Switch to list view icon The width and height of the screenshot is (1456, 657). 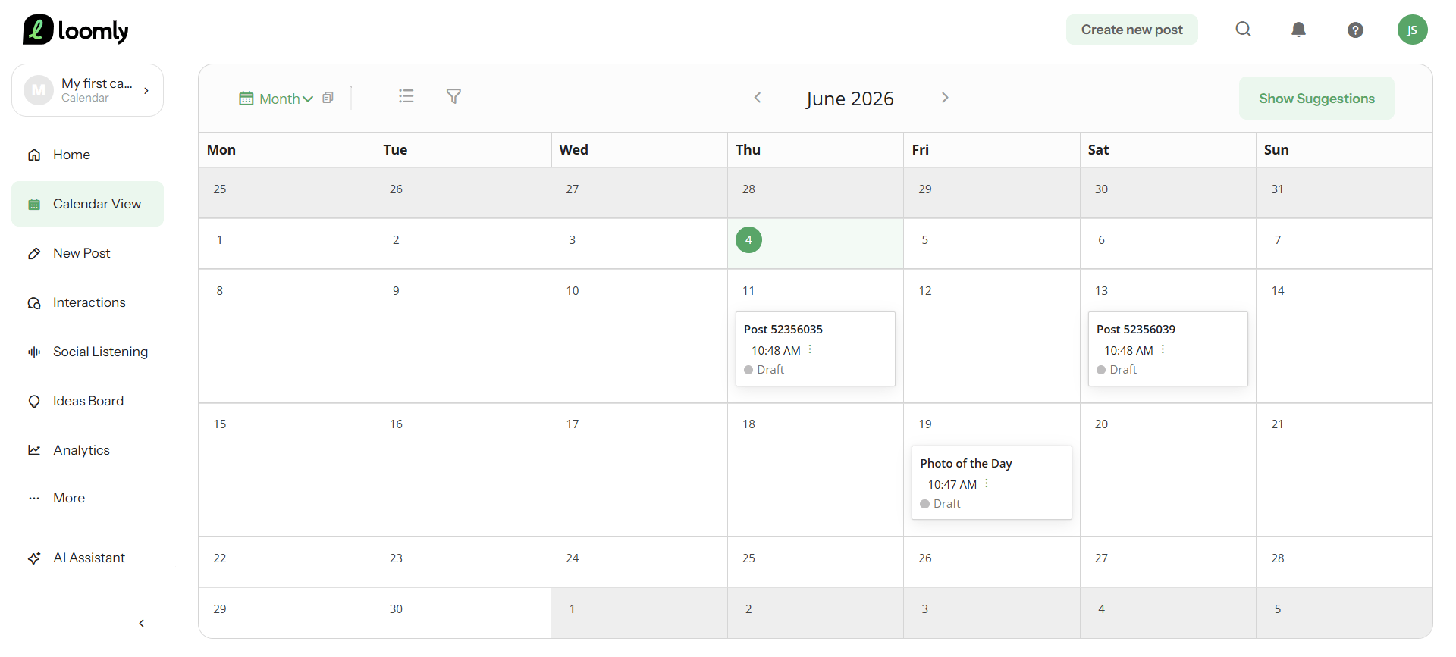[406, 96]
